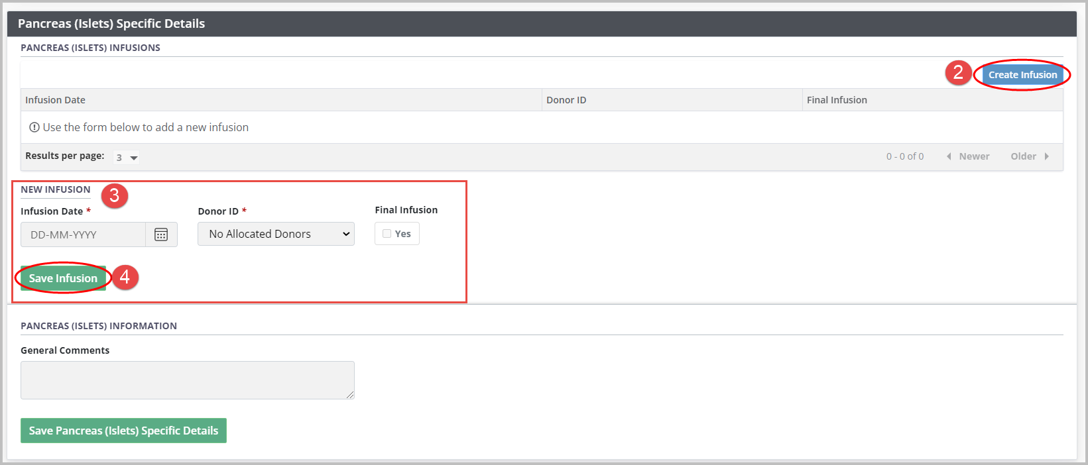Screen dimensions: 1088x465
Task: Select the Donor ID table column header
Action: pyautogui.click(x=566, y=100)
